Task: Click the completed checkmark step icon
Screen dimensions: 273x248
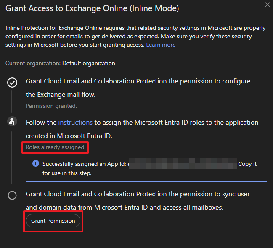Action: click(12, 83)
